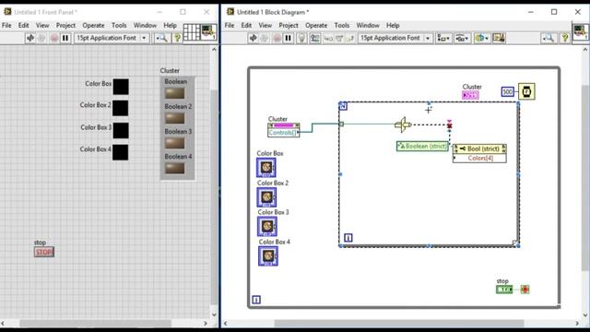Click Step Out debugging icon
590x332 pixels.
350,38
